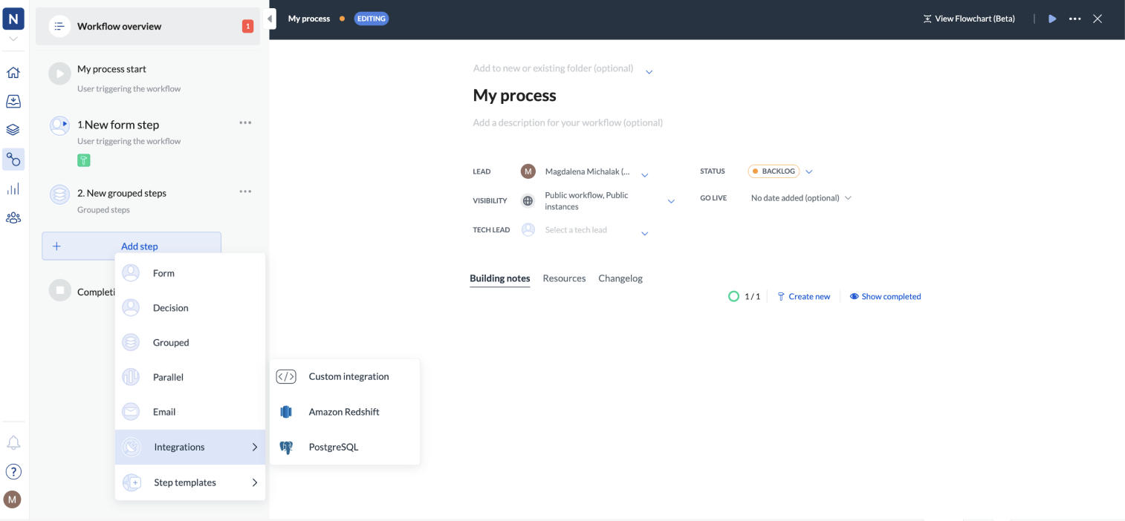Click the workflow description placeholder field
The image size is (1125, 521).
point(567,122)
